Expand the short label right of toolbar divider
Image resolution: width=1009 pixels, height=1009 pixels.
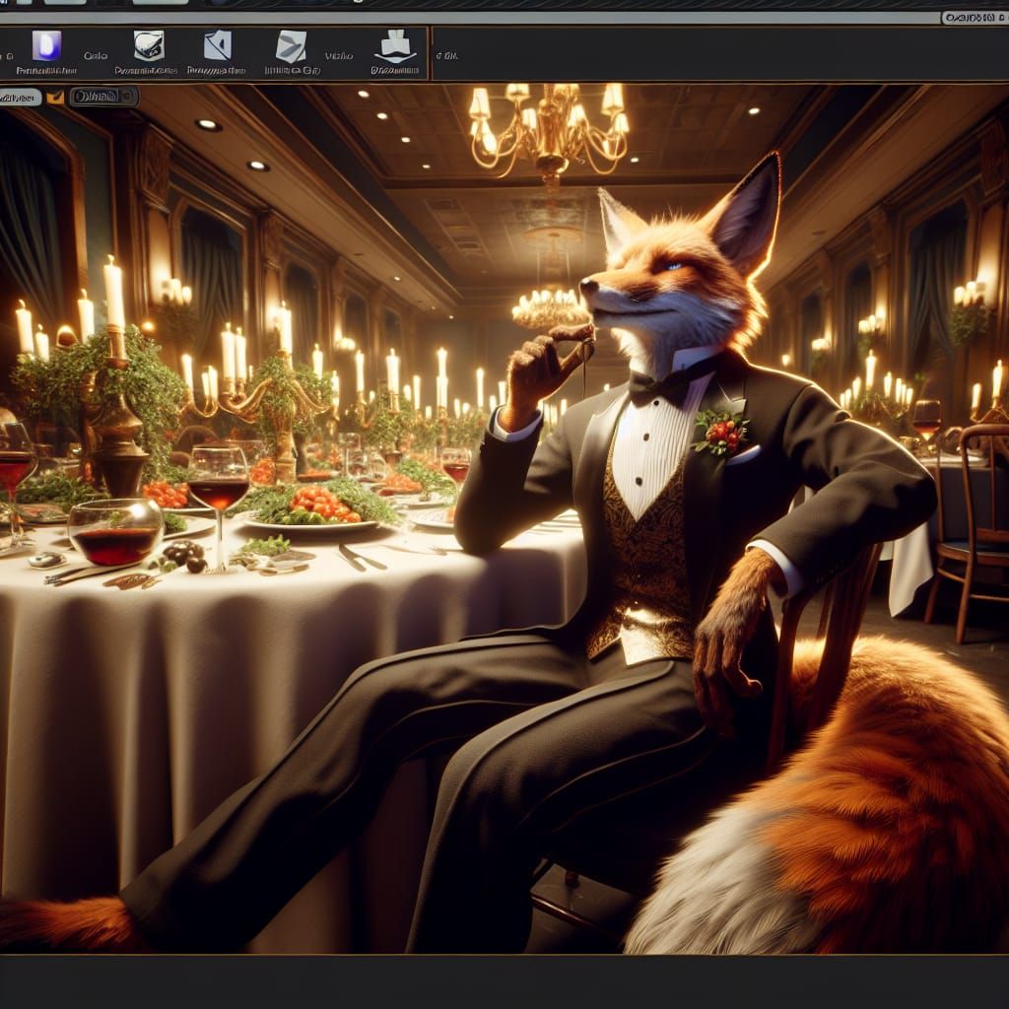448,56
